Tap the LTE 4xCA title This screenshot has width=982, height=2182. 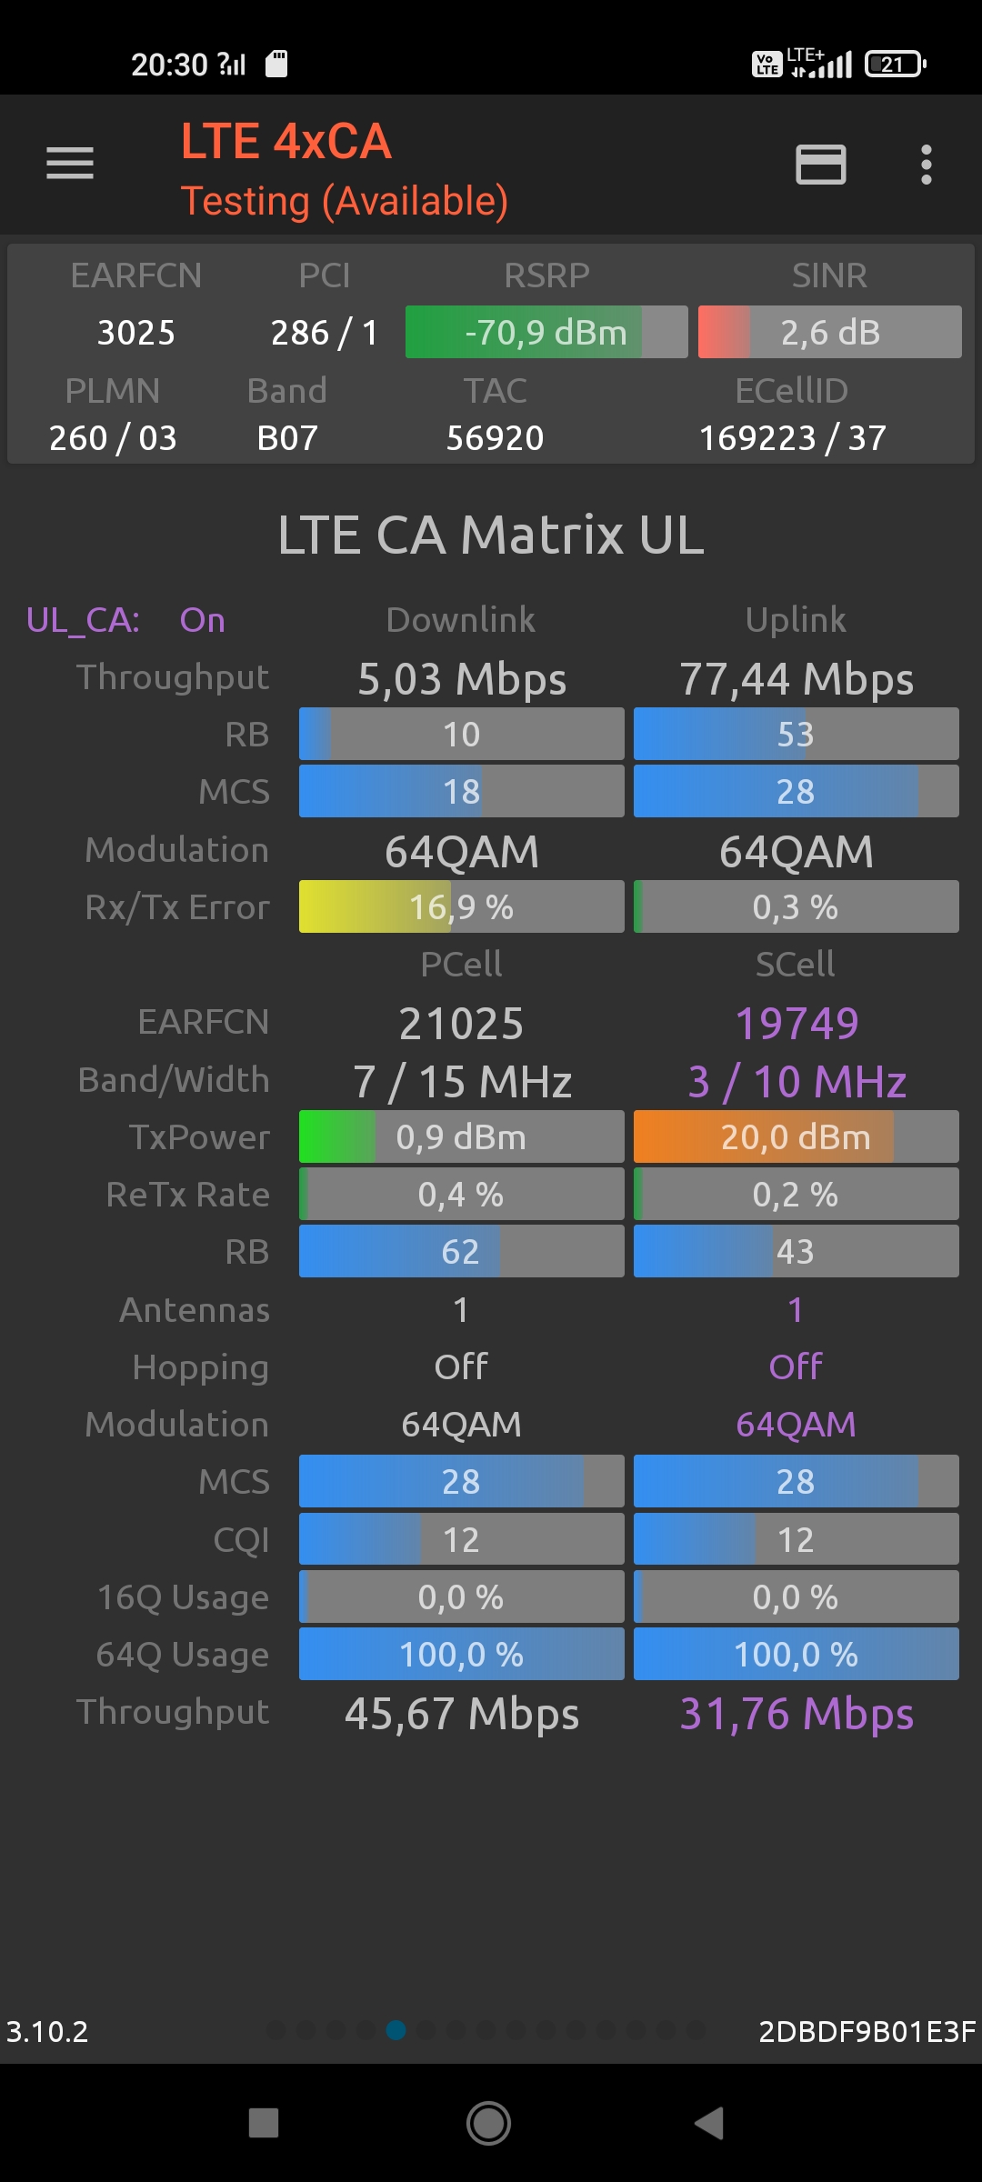tap(286, 142)
